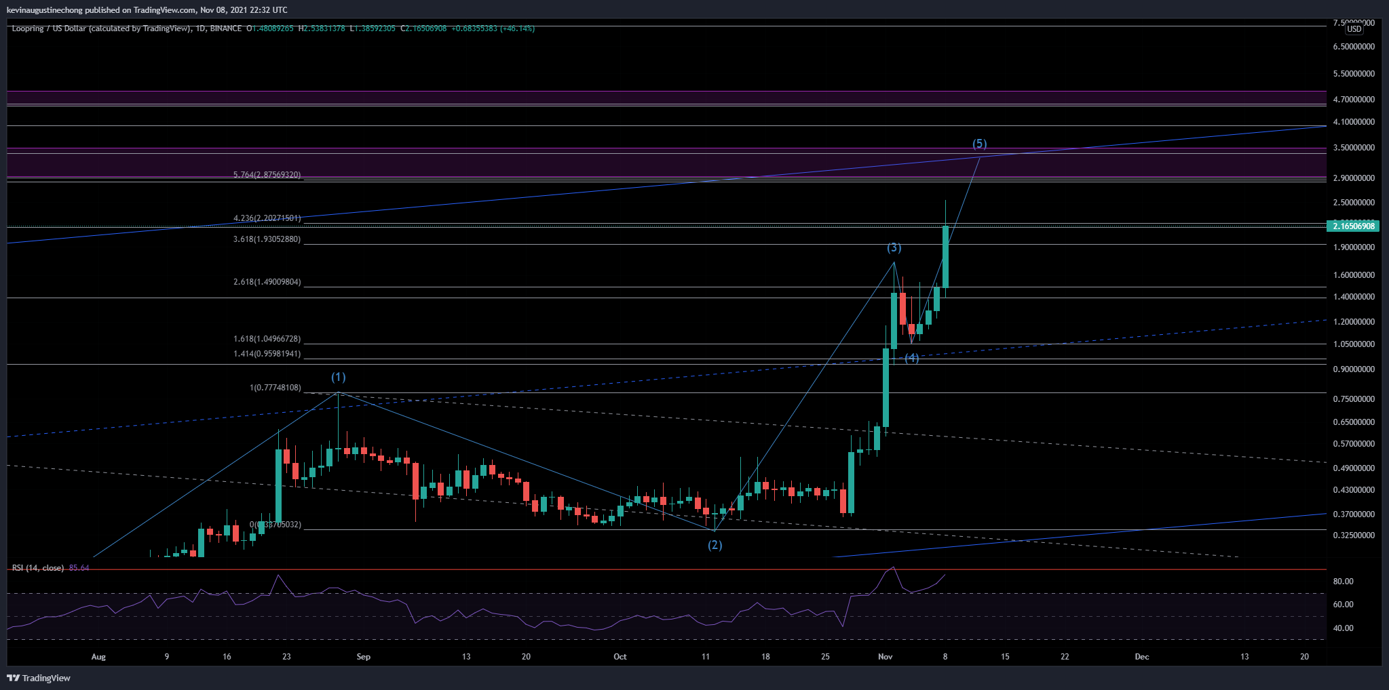The height and width of the screenshot is (690, 1389).
Task: Click the RSI scale value 60.00
Action: pos(1343,605)
